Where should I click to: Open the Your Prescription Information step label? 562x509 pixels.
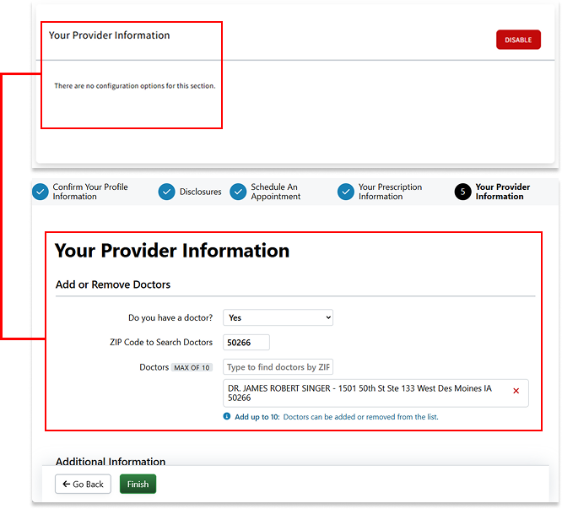tap(390, 192)
